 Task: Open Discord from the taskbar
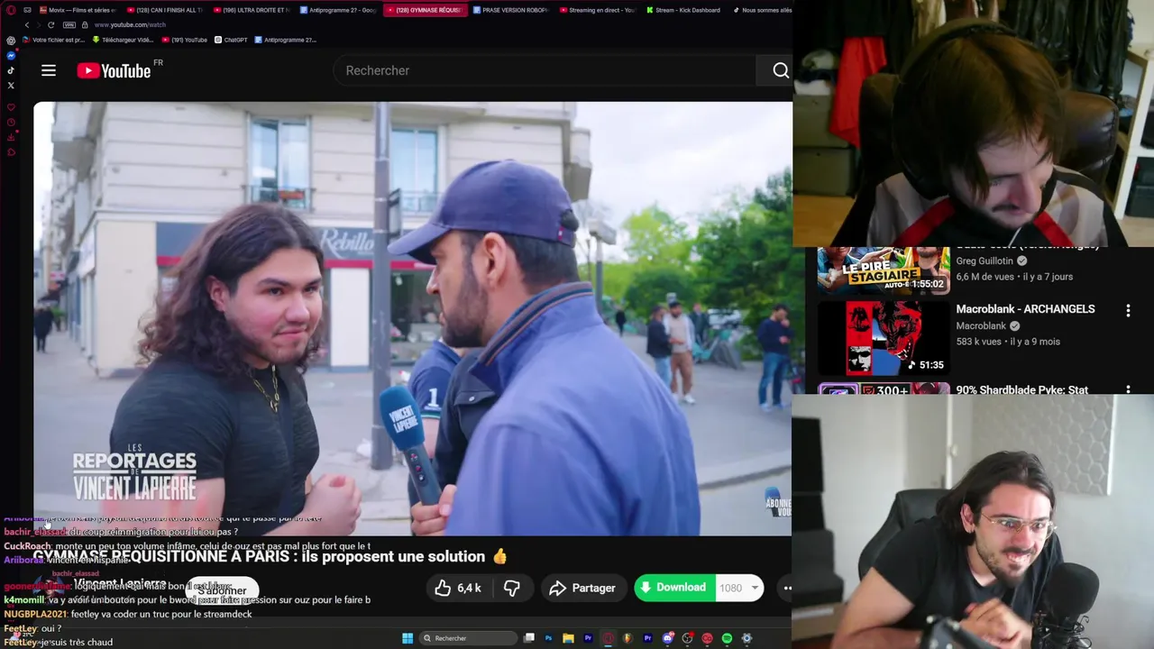tap(668, 638)
